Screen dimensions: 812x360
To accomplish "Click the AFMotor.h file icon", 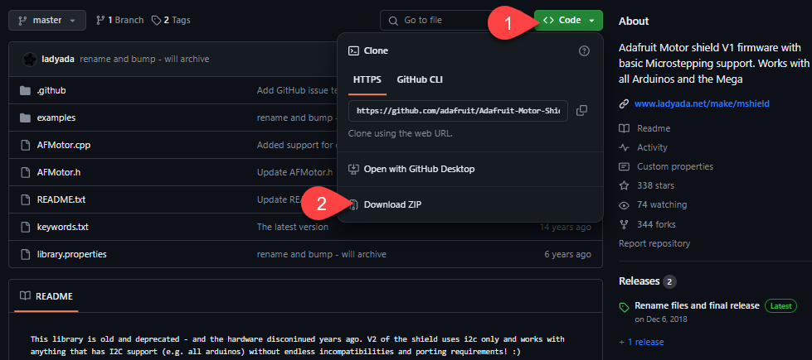I will 25,172.
